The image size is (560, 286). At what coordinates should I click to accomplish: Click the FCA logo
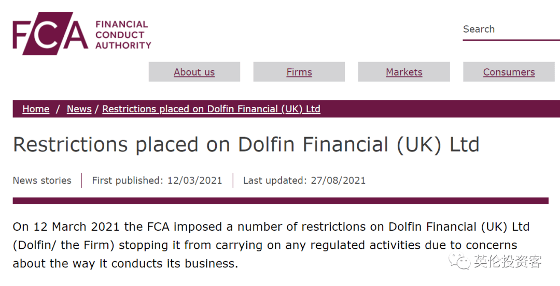tap(50, 34)
